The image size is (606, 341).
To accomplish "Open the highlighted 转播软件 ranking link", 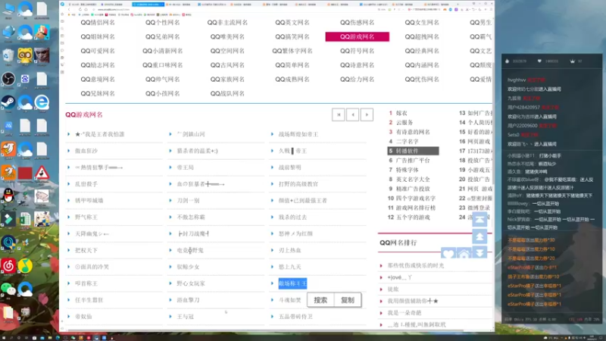I will (x=413, y=151).
